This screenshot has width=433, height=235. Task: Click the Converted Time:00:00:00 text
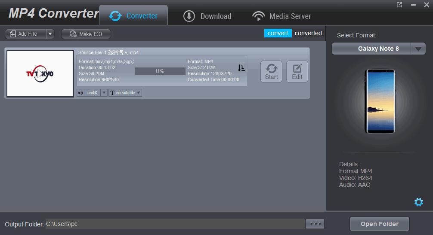(x=213, y=79)
